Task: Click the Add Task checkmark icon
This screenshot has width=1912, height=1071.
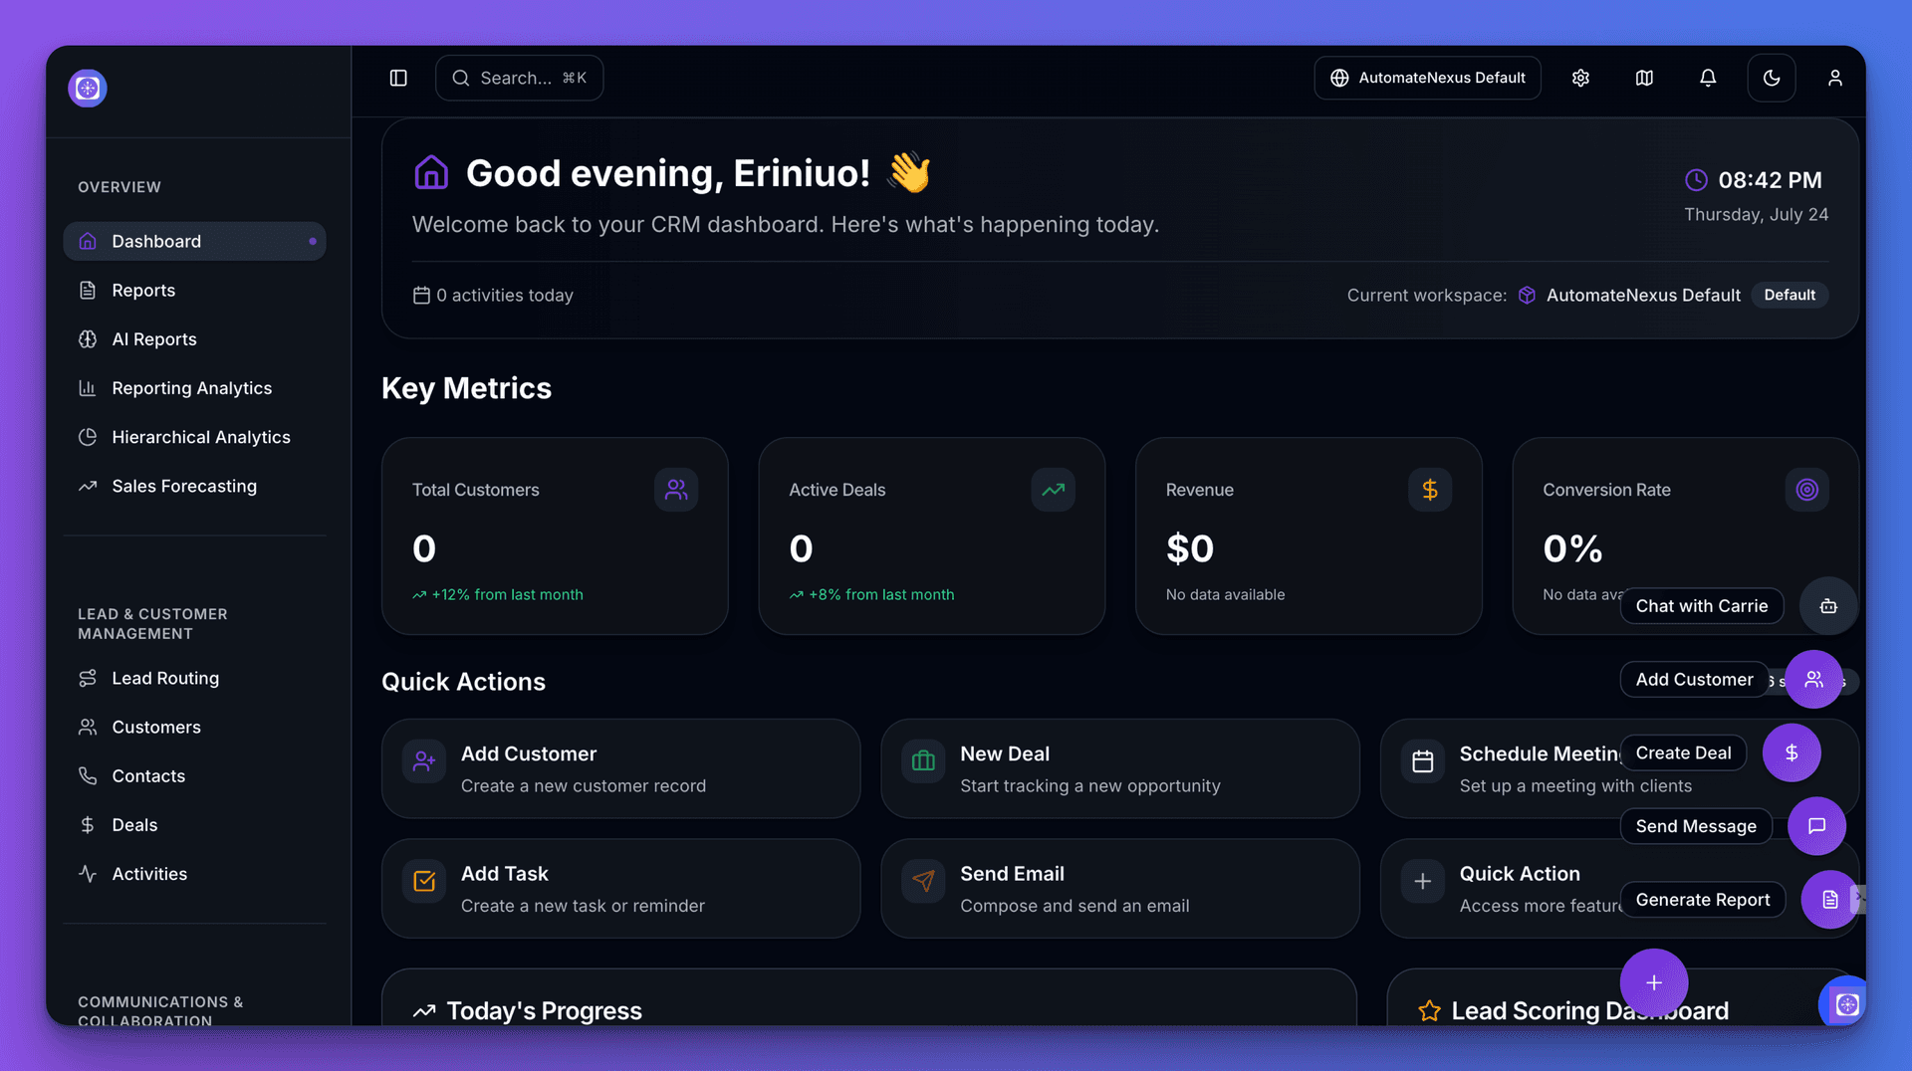Action: (x=424, y=882)
